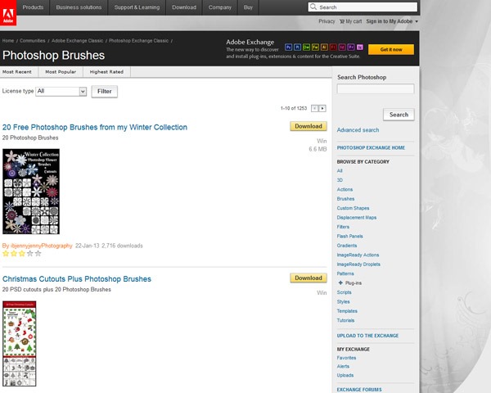The height and width of the screenshot is (393, 491).
Task: Open My Exchange Favorites link
Action: [346, 358]
